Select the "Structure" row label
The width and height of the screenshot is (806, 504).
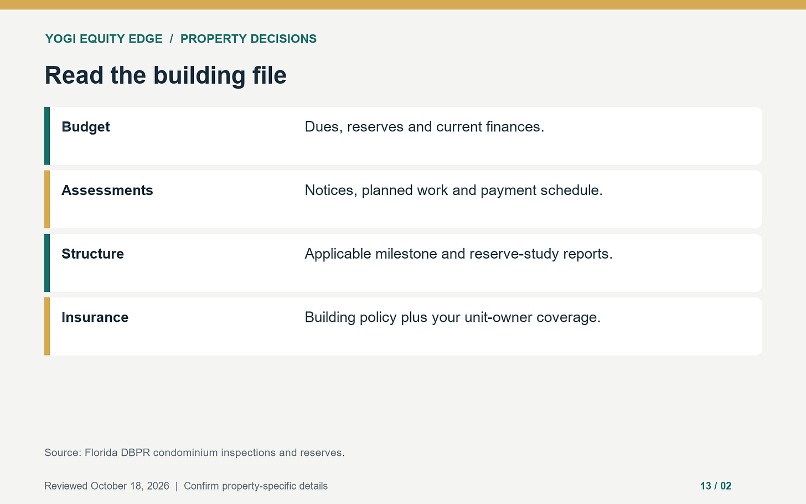[x=93, y=254]
